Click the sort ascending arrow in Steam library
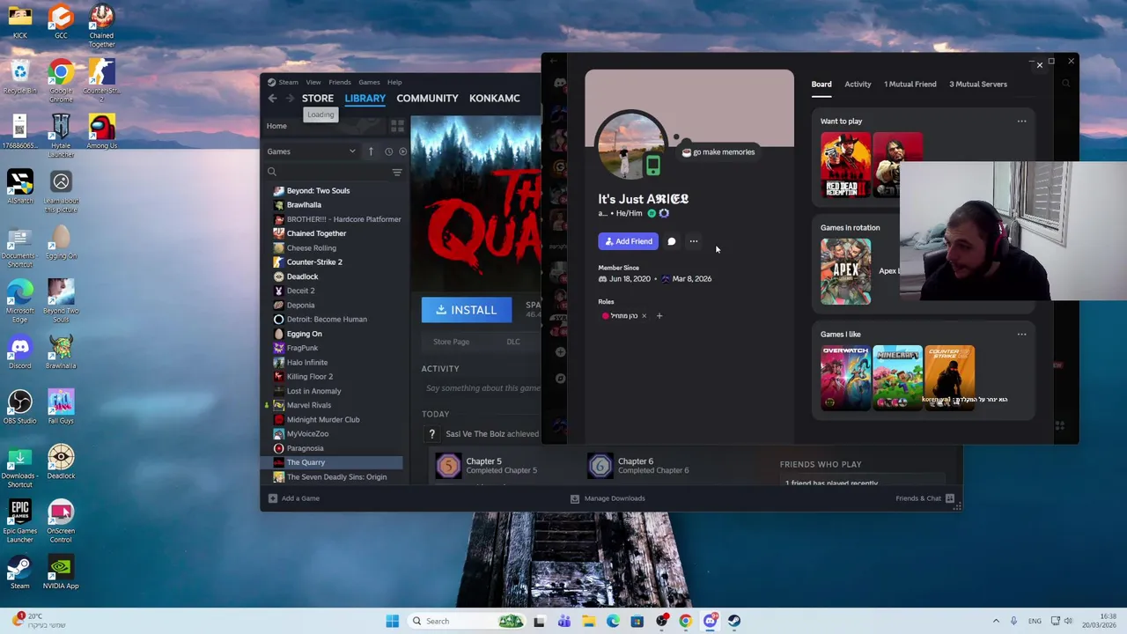Viewport: 1127px width, 634px height. 371,151
